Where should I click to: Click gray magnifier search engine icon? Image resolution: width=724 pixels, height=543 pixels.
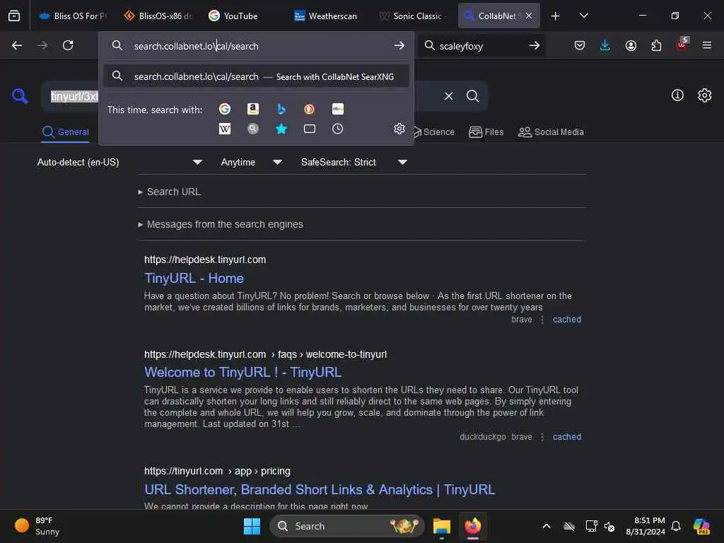pos(252,129)
